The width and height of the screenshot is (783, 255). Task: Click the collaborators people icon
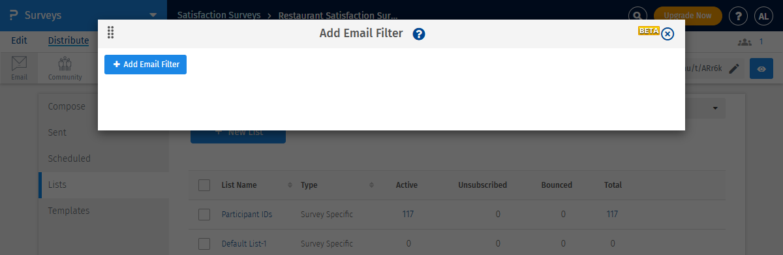tap(745, 42)
